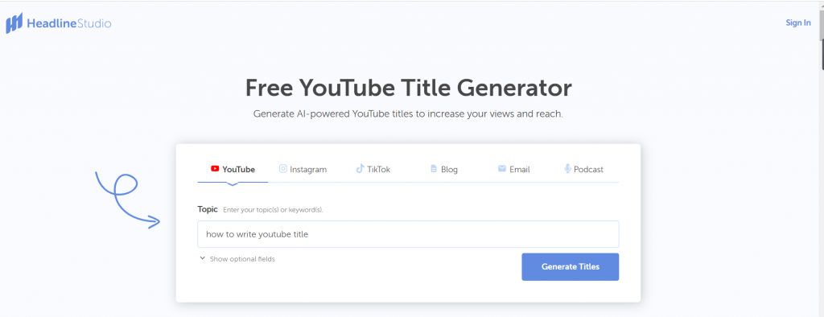Select the Email tab
This screenshot has width=824, height=317.
point(514,169)
